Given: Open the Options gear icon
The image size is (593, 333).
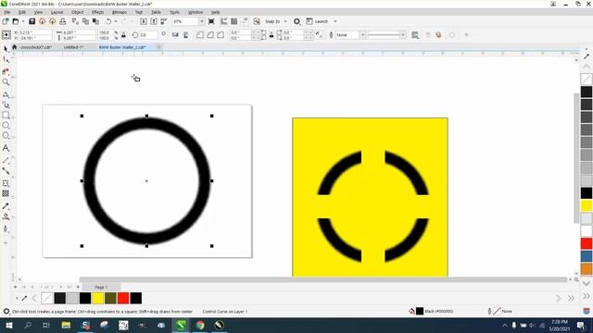Looking at the screenshot, I should click(296, 21).
